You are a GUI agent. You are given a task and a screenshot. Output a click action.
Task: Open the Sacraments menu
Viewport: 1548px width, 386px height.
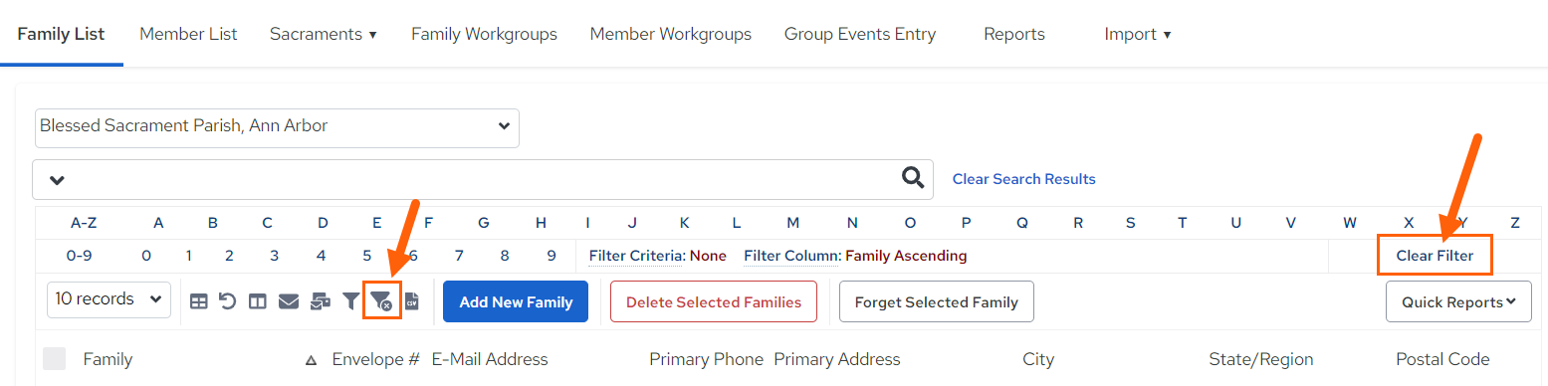tap(324, 34)
